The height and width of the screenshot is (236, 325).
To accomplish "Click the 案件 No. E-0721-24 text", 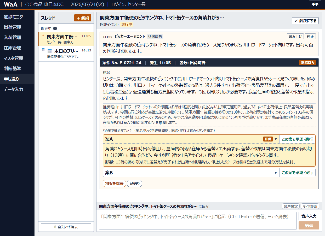I will (x=122, y=63).
